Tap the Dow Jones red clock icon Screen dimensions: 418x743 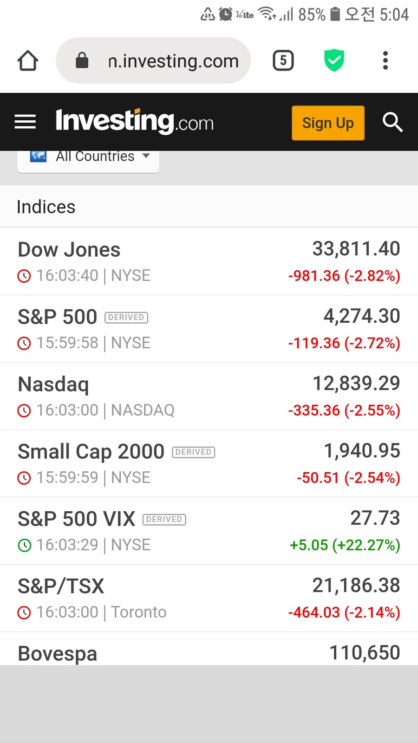24,276
